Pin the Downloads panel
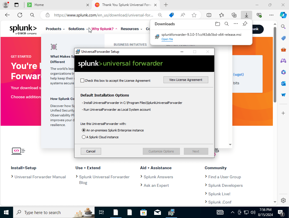This screenshot has height=218, width=289. coord(245,24)
